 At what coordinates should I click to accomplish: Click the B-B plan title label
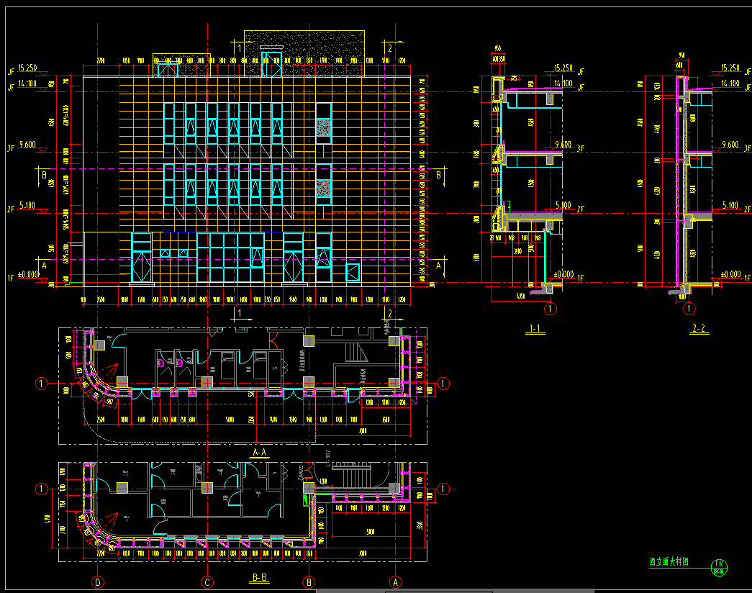point(260,578)
